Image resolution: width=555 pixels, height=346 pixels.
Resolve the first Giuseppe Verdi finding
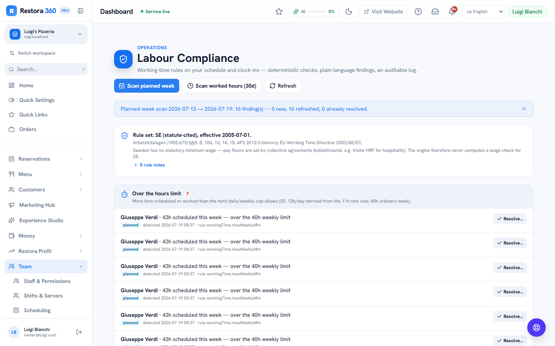tap(510, 219)
